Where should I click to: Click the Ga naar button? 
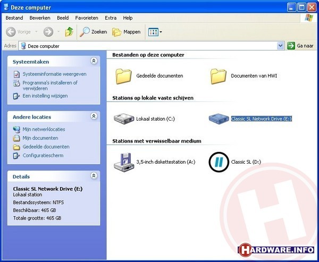point(300,46)
